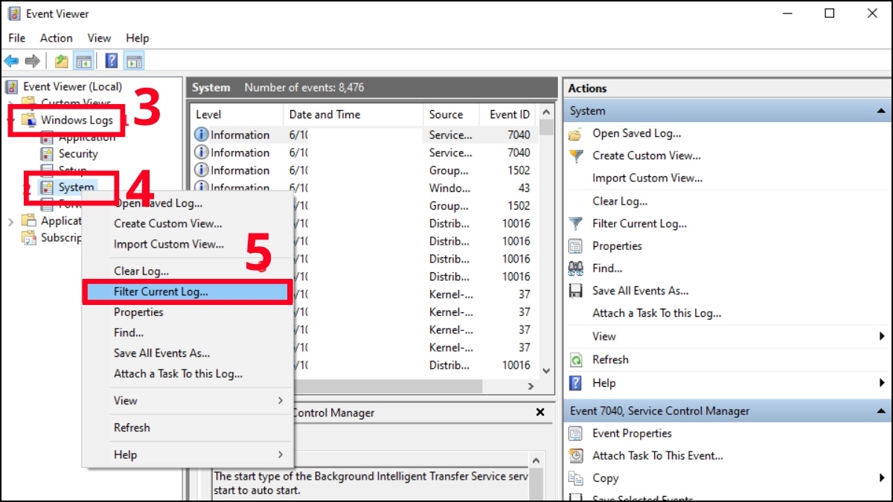Click Import Custom View in Actions pane

(647, 178)
